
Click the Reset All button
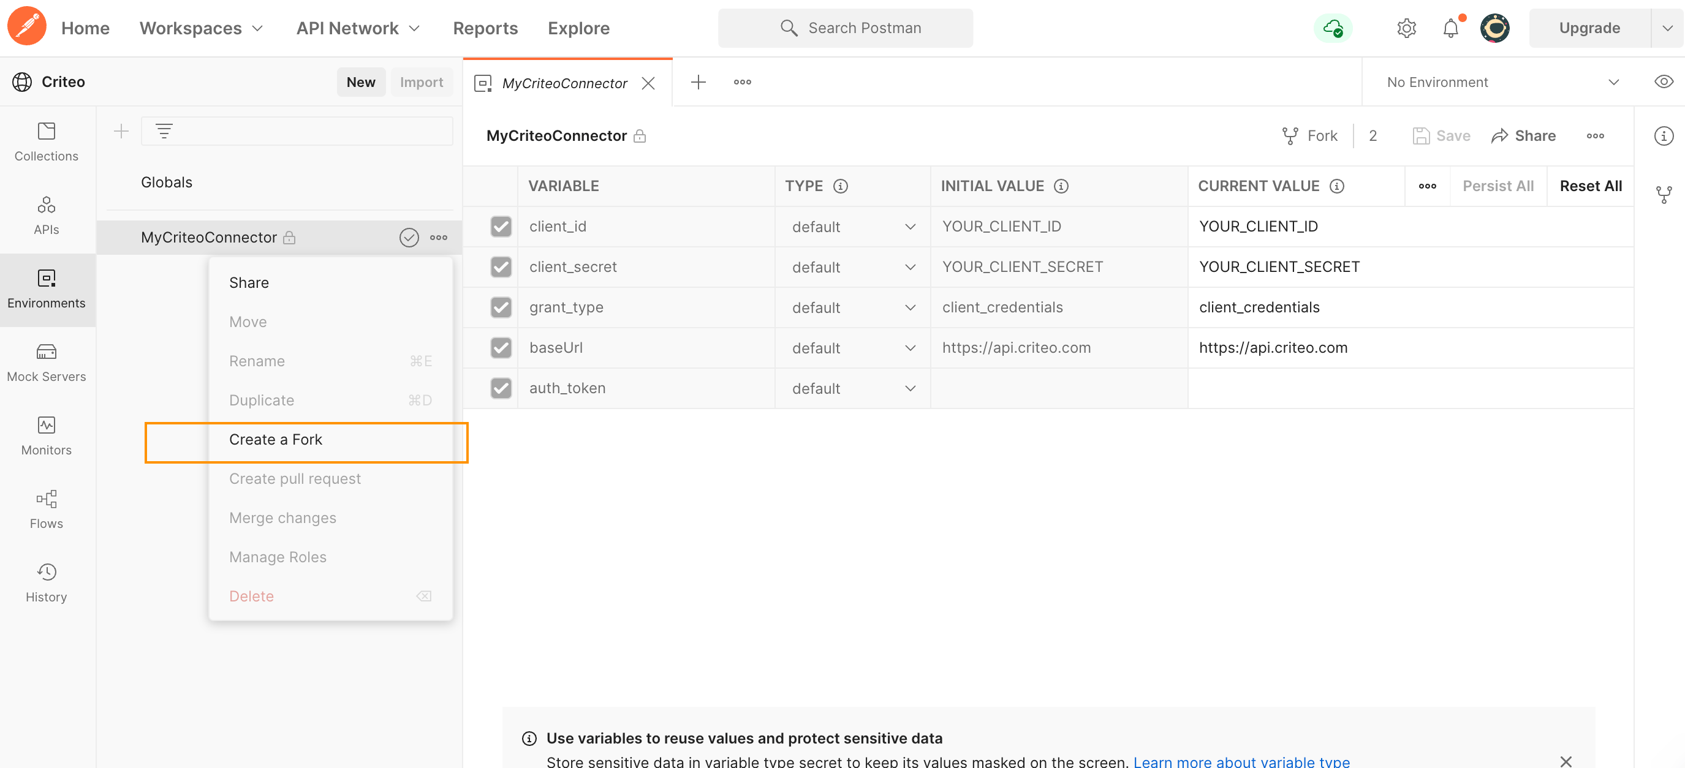1590,186
